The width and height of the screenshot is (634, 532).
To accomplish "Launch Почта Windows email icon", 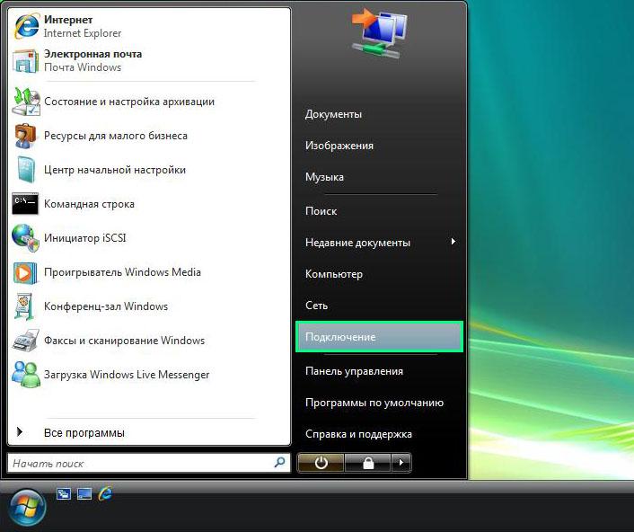I will point(26,60).
